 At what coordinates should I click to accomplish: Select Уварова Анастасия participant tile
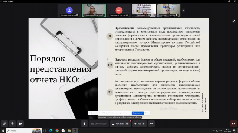[x=69, y=10]
